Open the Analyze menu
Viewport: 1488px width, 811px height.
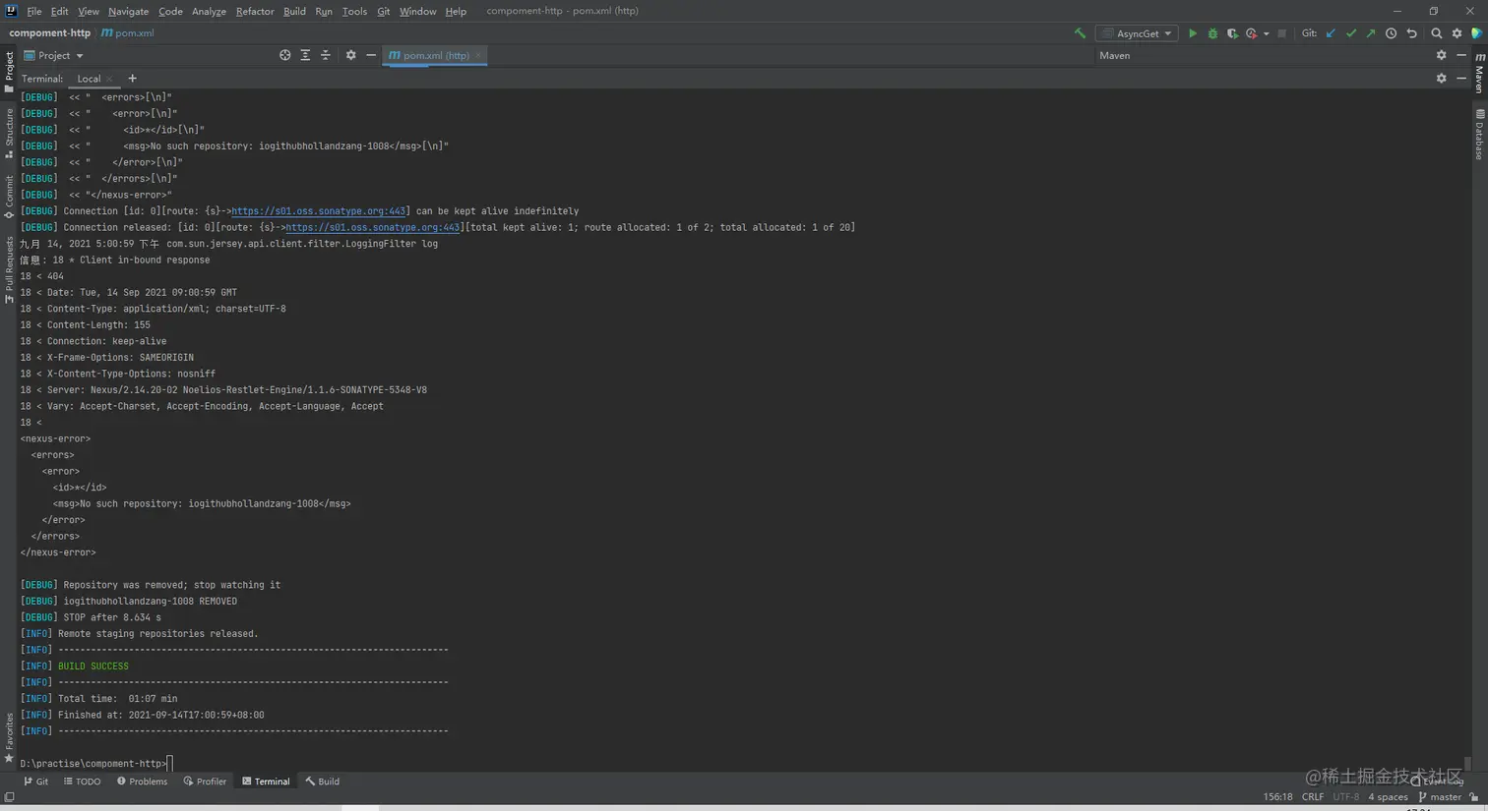209,11
